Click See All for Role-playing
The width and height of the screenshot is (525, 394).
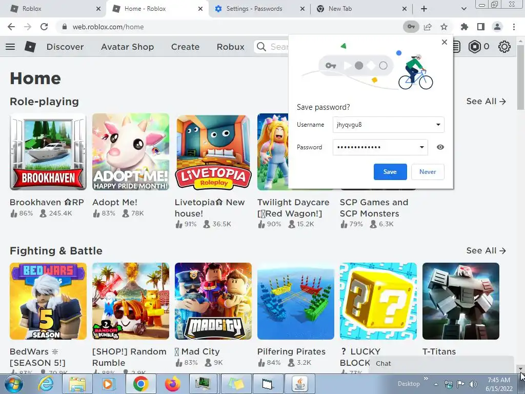point(486,101)
